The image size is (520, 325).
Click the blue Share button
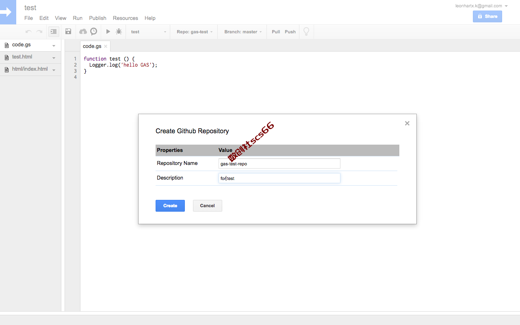click(487, 16)
